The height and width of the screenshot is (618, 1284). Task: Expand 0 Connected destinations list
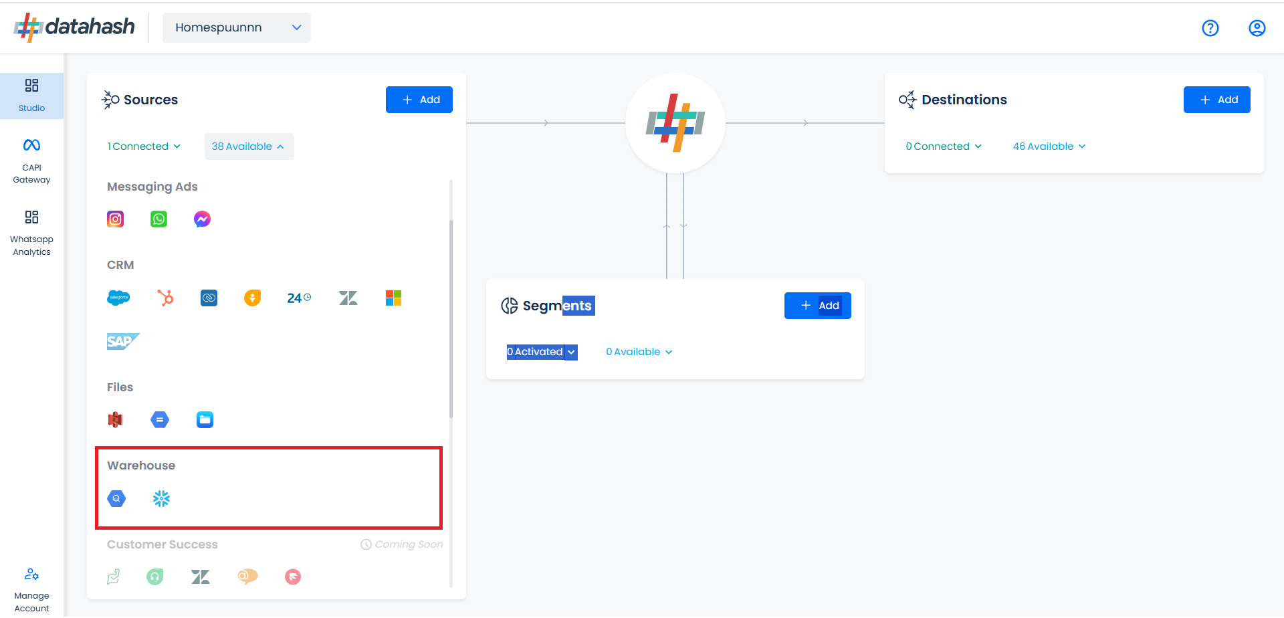(944, 146)
